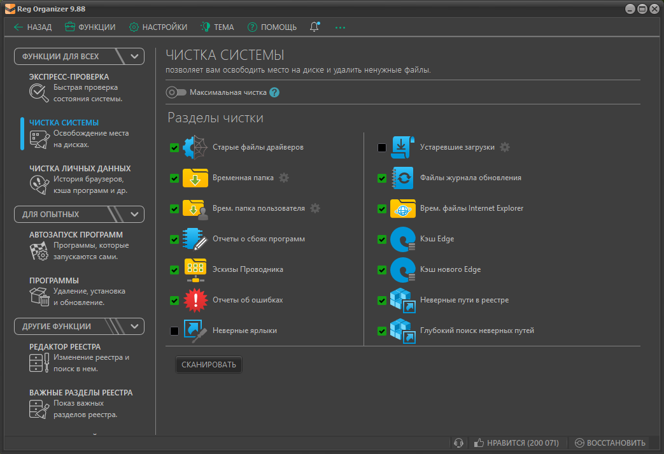Collapse the ДЛЯ ОПЫТНЫХ section

coord(134,214)
